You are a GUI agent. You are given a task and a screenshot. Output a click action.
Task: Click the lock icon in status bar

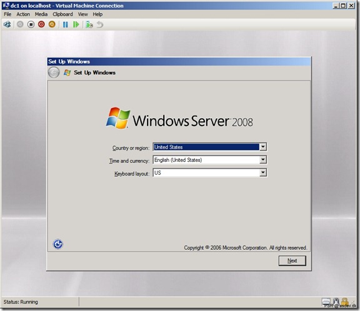(x=344, y=302)
